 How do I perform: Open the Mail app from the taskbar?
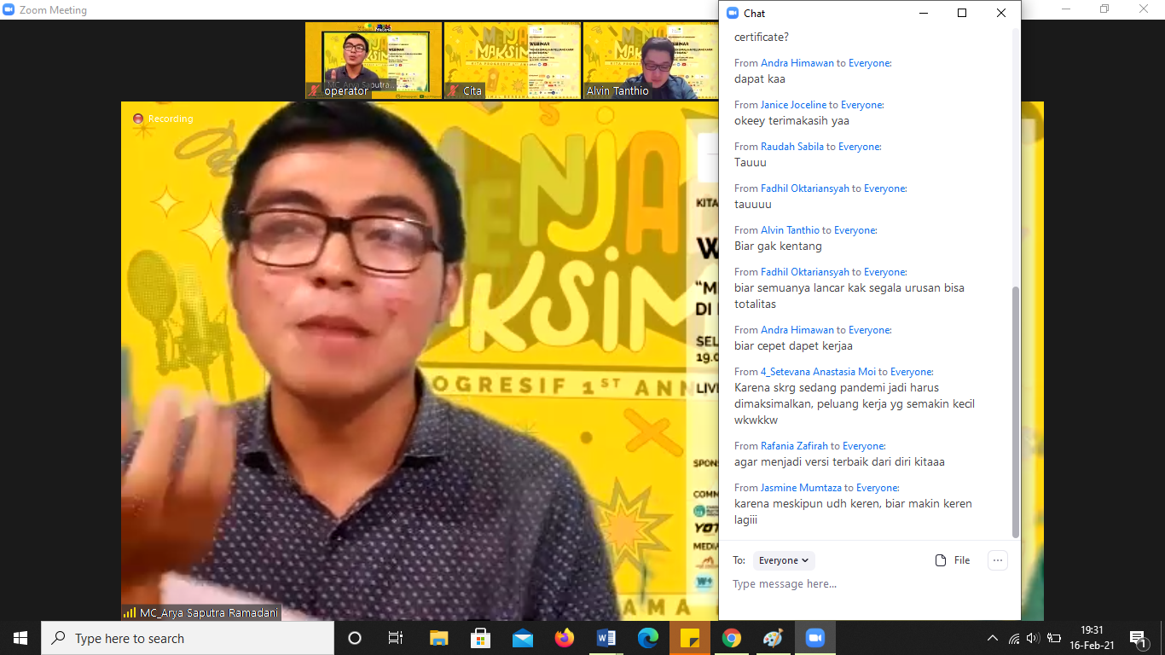[523, 638]
